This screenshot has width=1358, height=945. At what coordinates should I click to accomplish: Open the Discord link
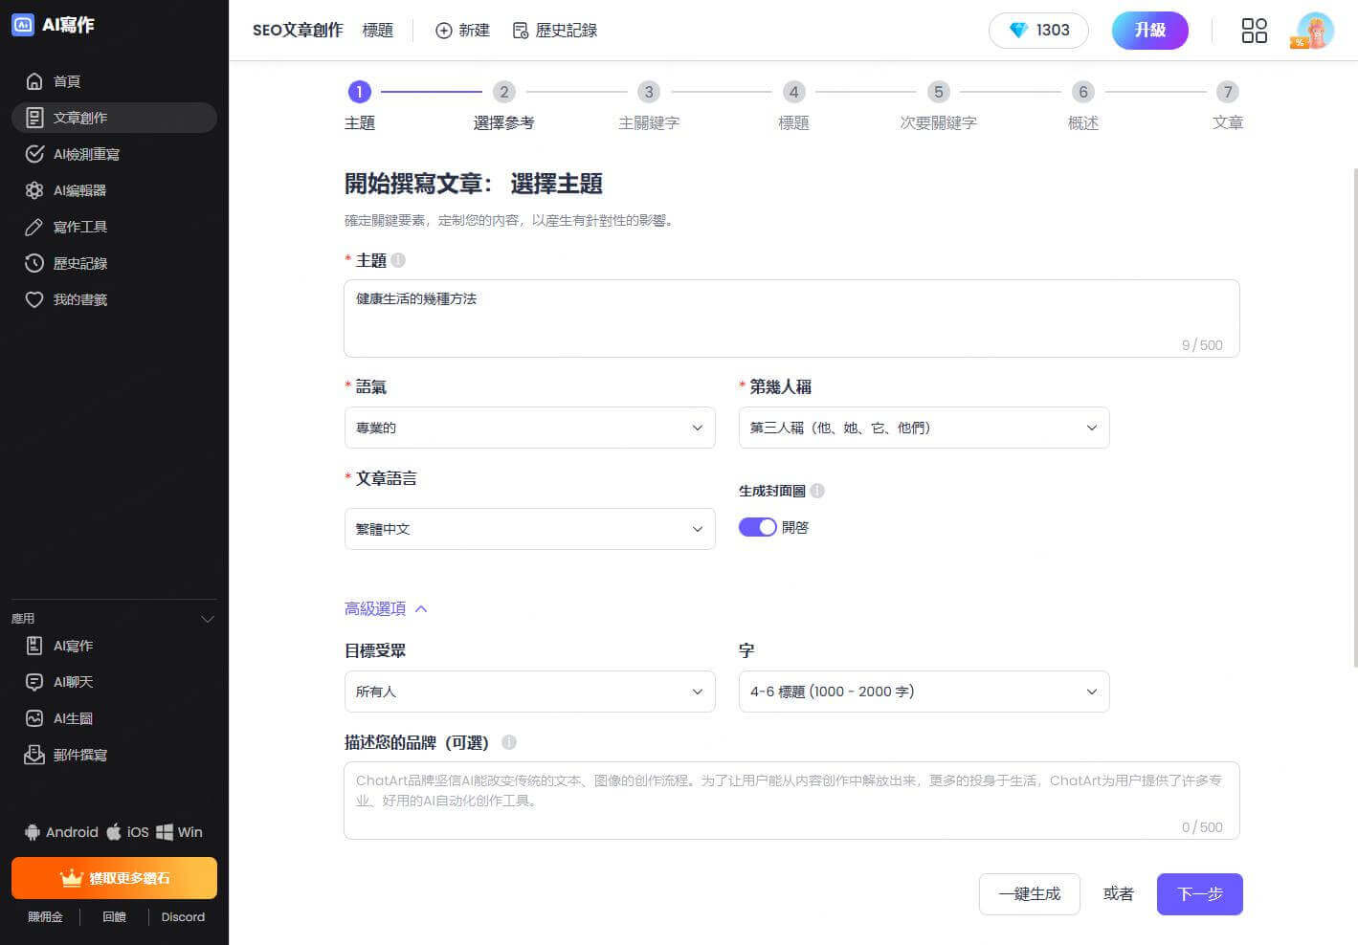183,917
